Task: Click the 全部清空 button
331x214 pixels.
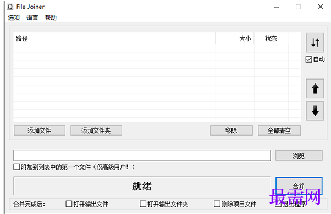Action: [x=279, y=131]
